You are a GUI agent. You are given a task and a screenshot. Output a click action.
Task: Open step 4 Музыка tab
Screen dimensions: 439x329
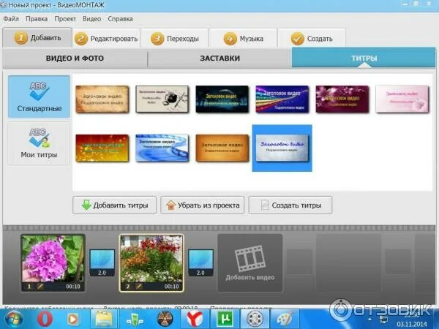coord(244,38)
